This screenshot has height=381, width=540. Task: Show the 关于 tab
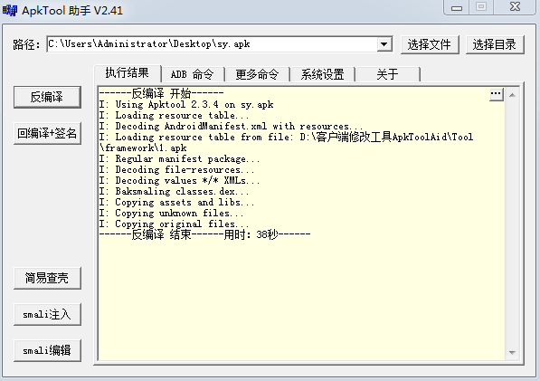388,74
